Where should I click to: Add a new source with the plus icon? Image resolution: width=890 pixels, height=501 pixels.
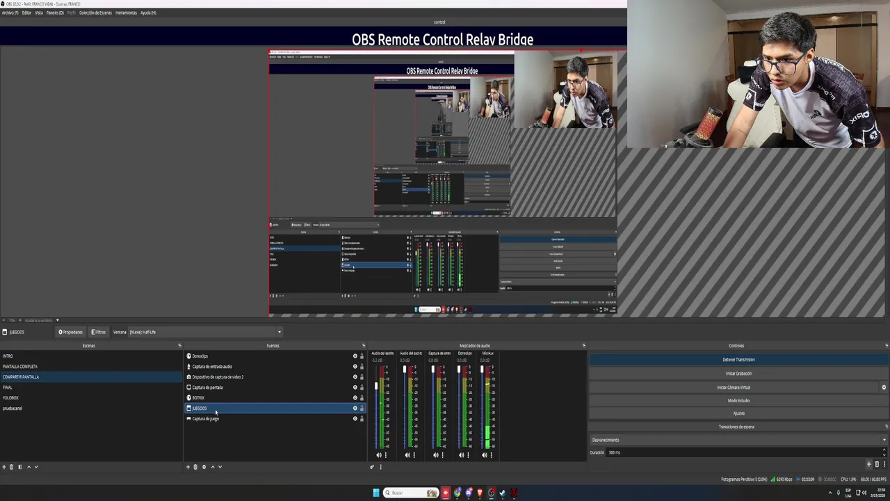point(188,467)
